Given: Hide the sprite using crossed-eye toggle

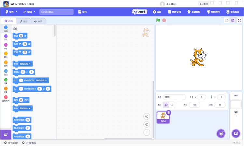Looking at the screenshot, I should 172,105.
